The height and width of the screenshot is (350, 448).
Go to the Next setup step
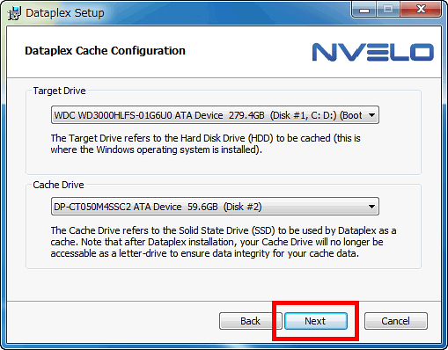[x=316, y=321]
